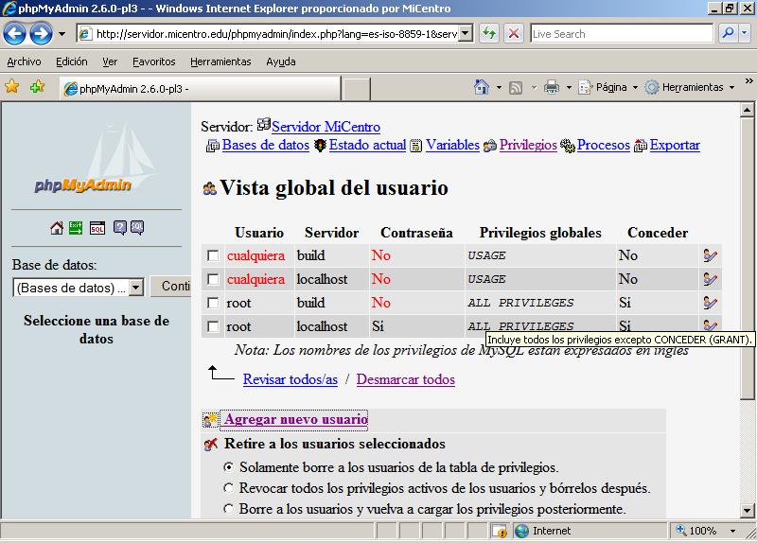Click the browser refresh icon

489,33
